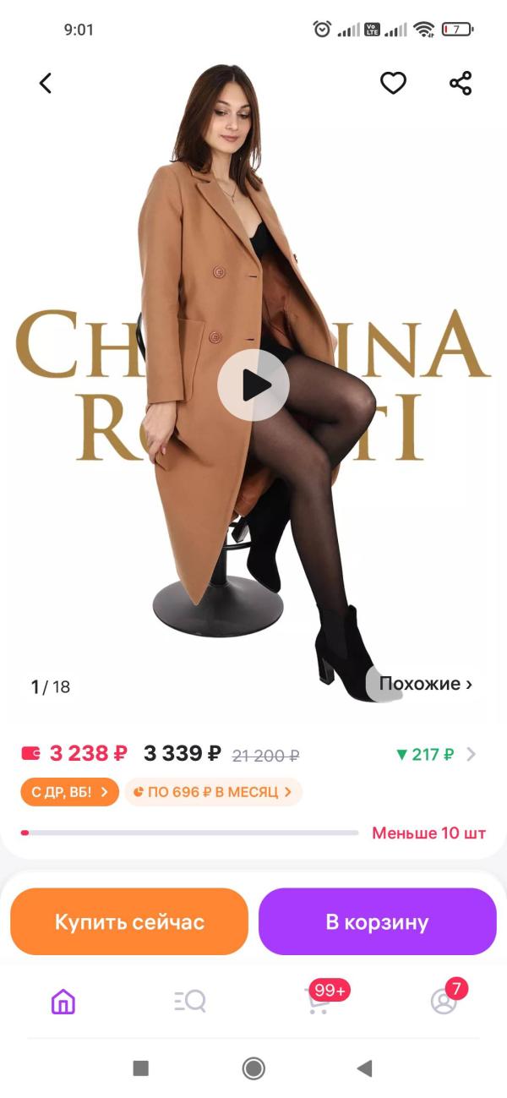Tap the Android recent apps square button
507x1098 pixels.
(141, 1068)
